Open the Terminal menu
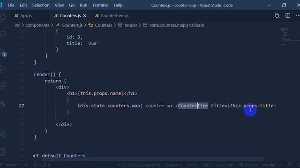Screen dimensions: 300x168 [x=100, y=5]
